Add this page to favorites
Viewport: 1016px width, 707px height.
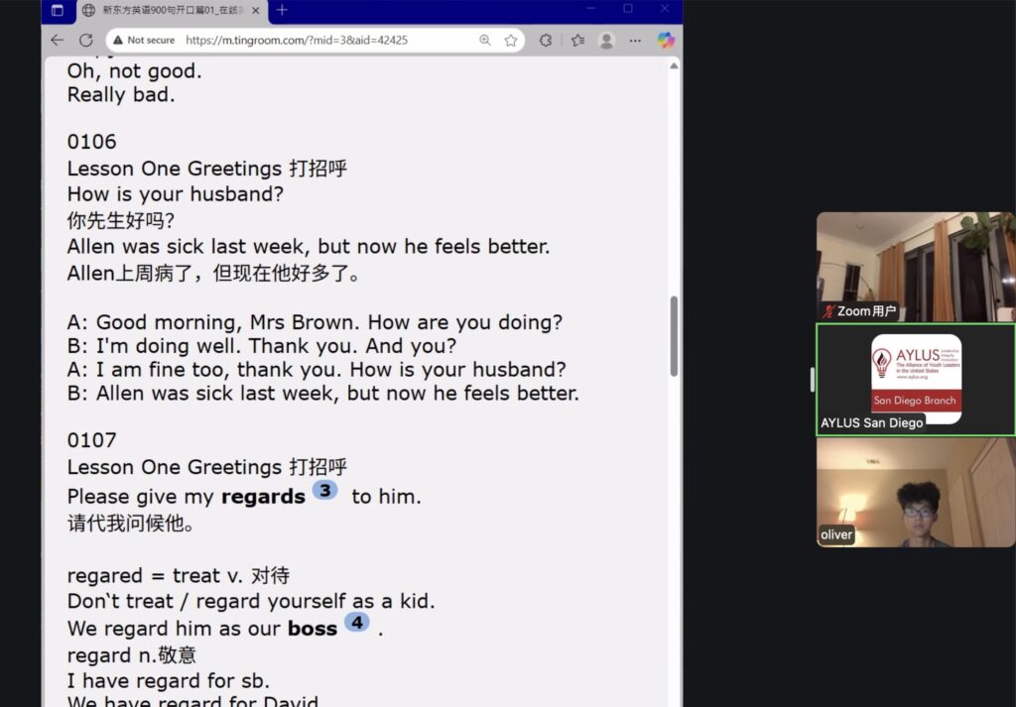pyautogui.click(x=511, y=41)
